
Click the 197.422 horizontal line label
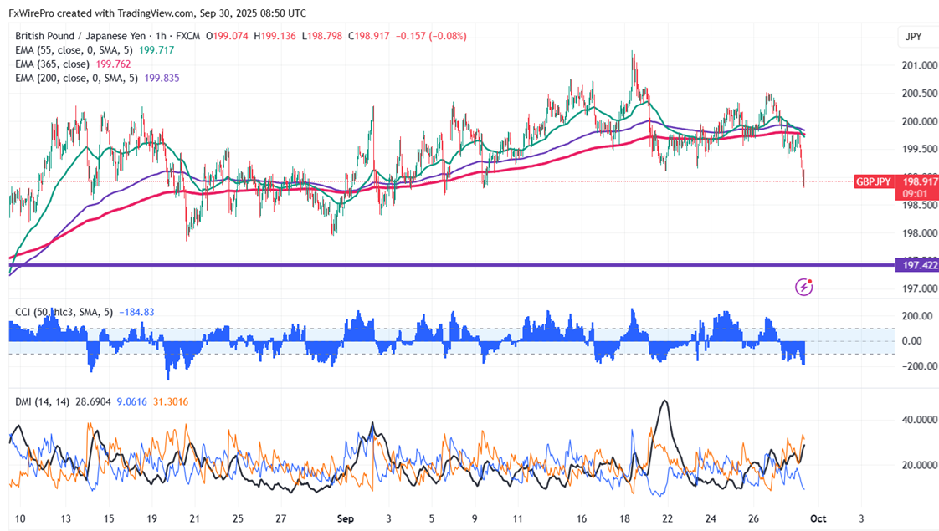[917, 265]
